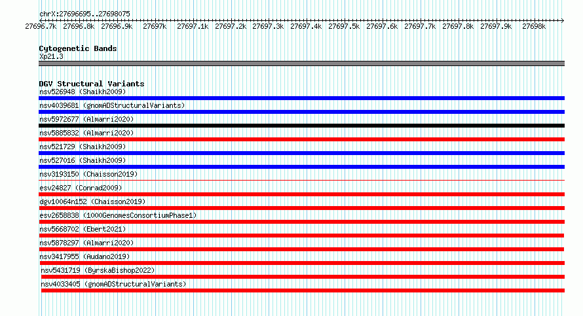This screenshot has width=583, height=316.
Task: Open variant esv24827 (Conrad2009) label
Action: click(81, 188)
